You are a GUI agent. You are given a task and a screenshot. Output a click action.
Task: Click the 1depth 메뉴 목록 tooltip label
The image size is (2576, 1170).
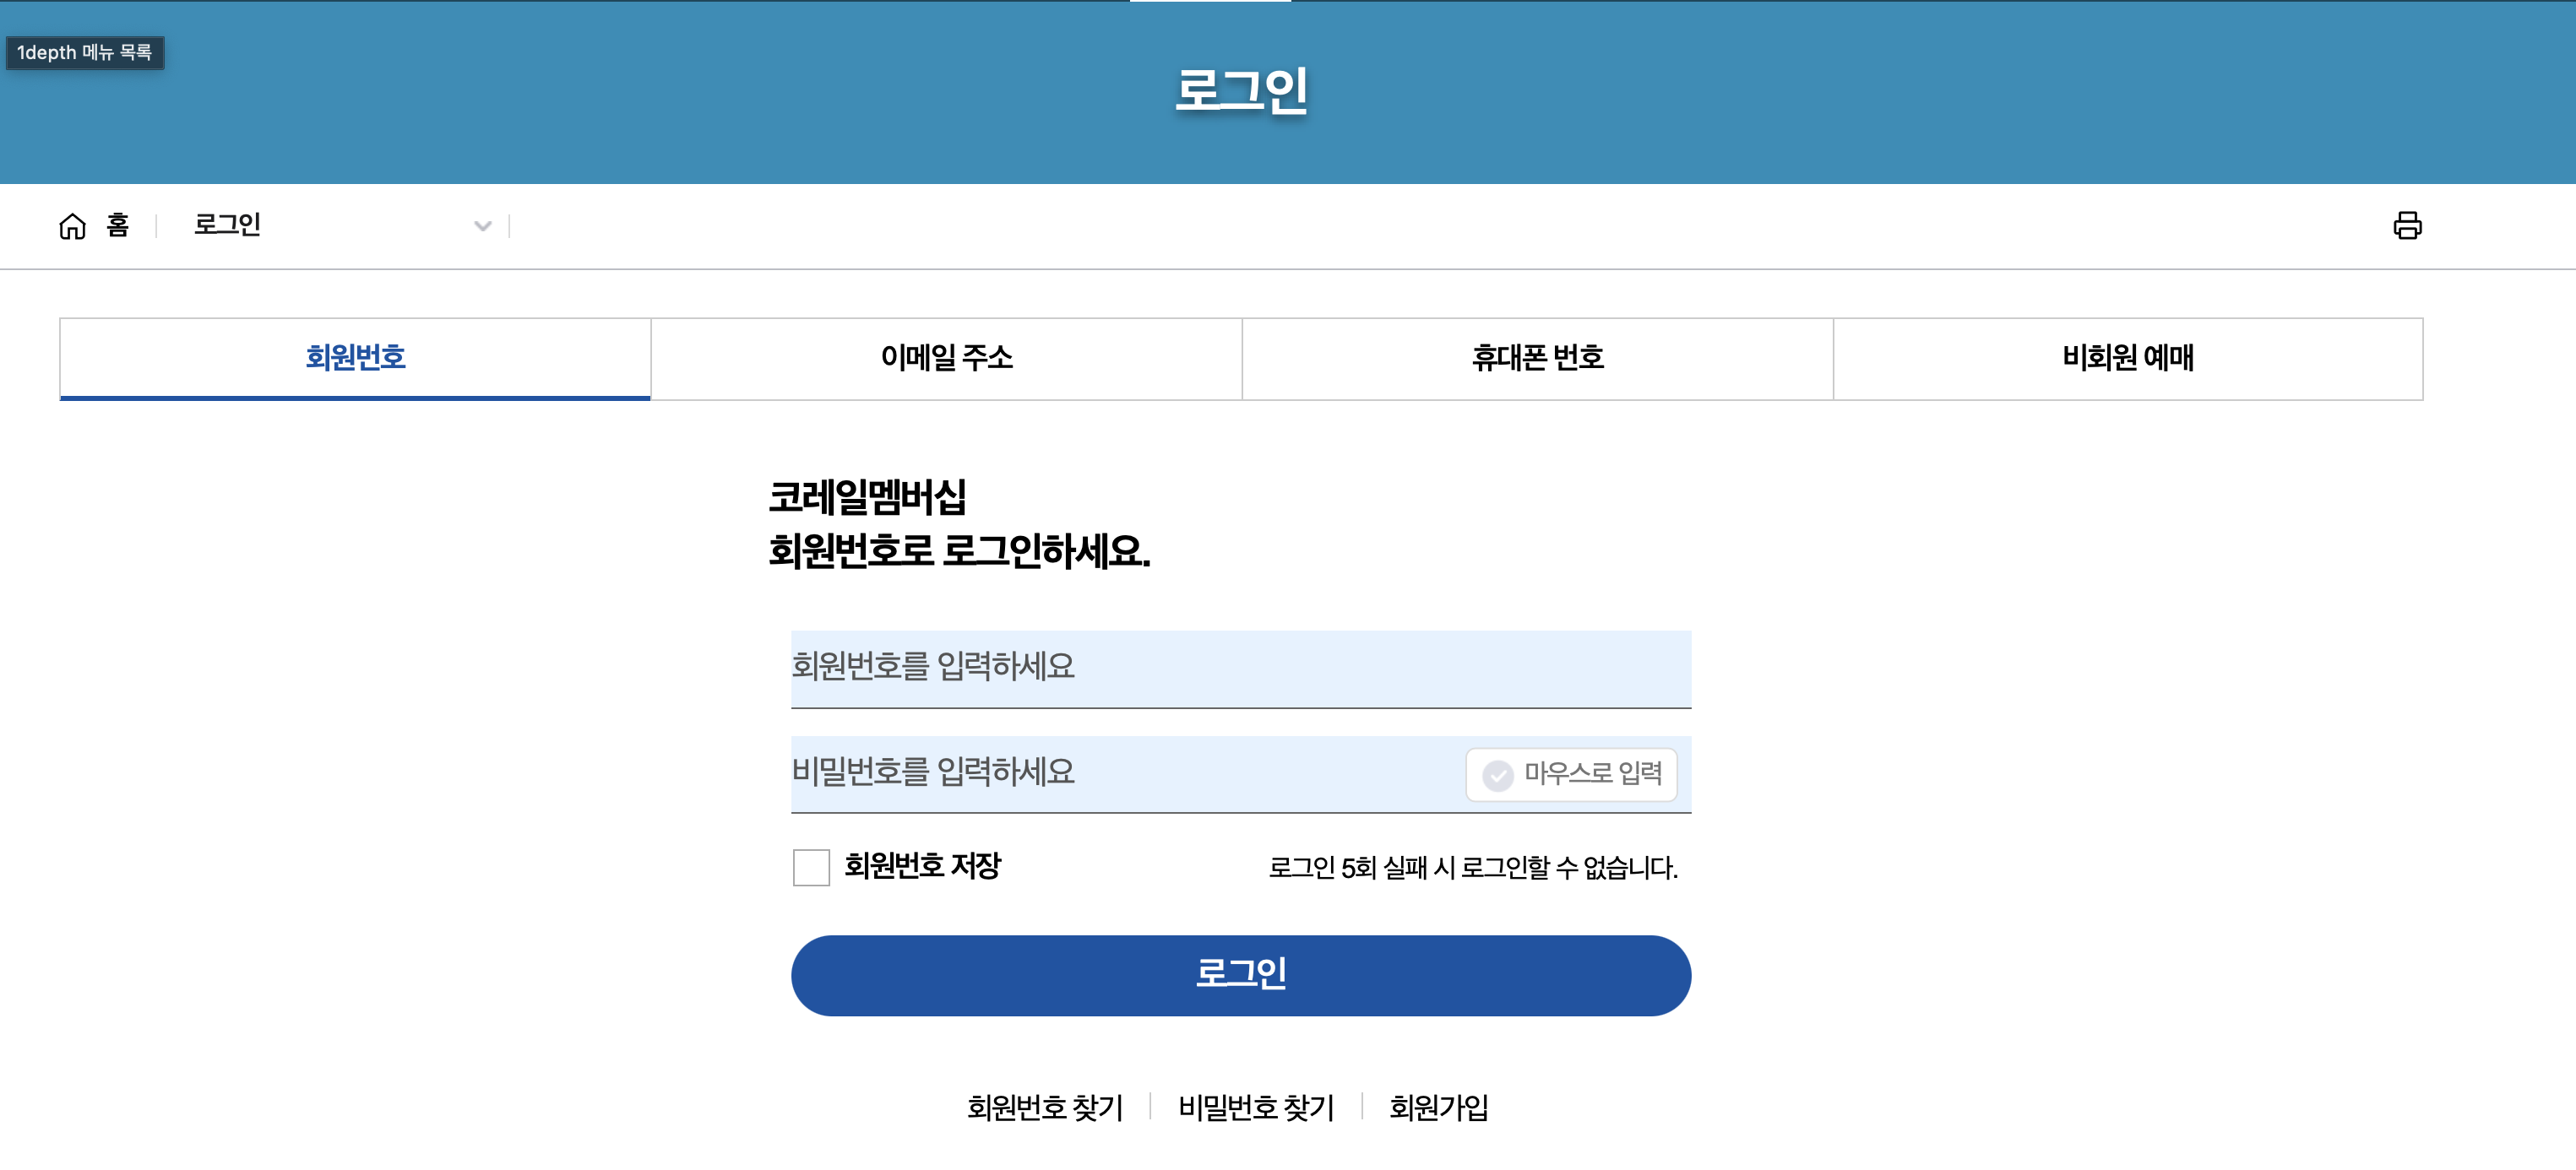(x=85, y=52)
